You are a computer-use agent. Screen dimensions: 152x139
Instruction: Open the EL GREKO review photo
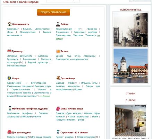click(x=130, y=121)
